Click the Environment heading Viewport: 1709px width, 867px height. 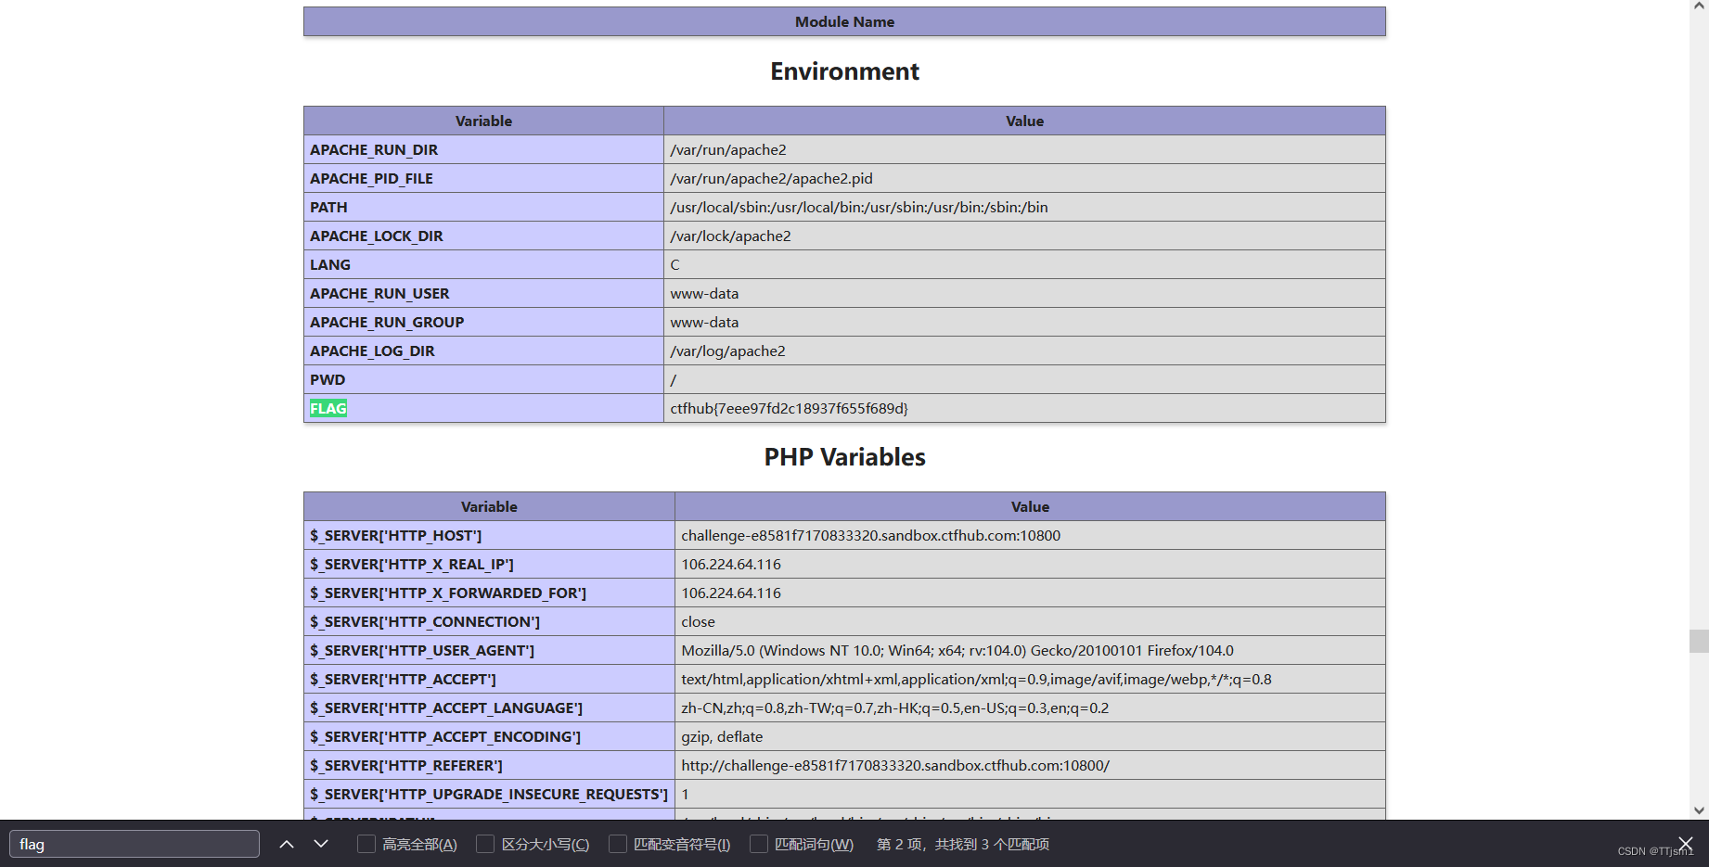pos(844,71)
